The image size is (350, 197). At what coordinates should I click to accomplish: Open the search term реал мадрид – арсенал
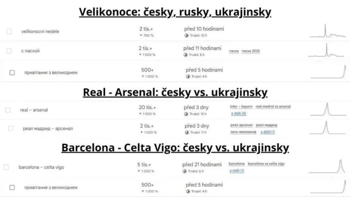[x=48, y=129]
